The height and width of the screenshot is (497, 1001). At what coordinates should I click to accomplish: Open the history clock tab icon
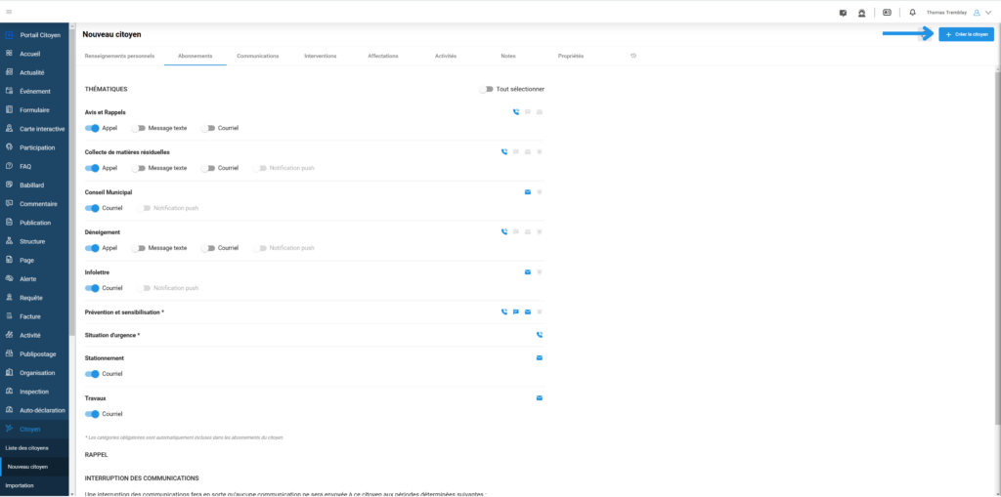point(633,56)
